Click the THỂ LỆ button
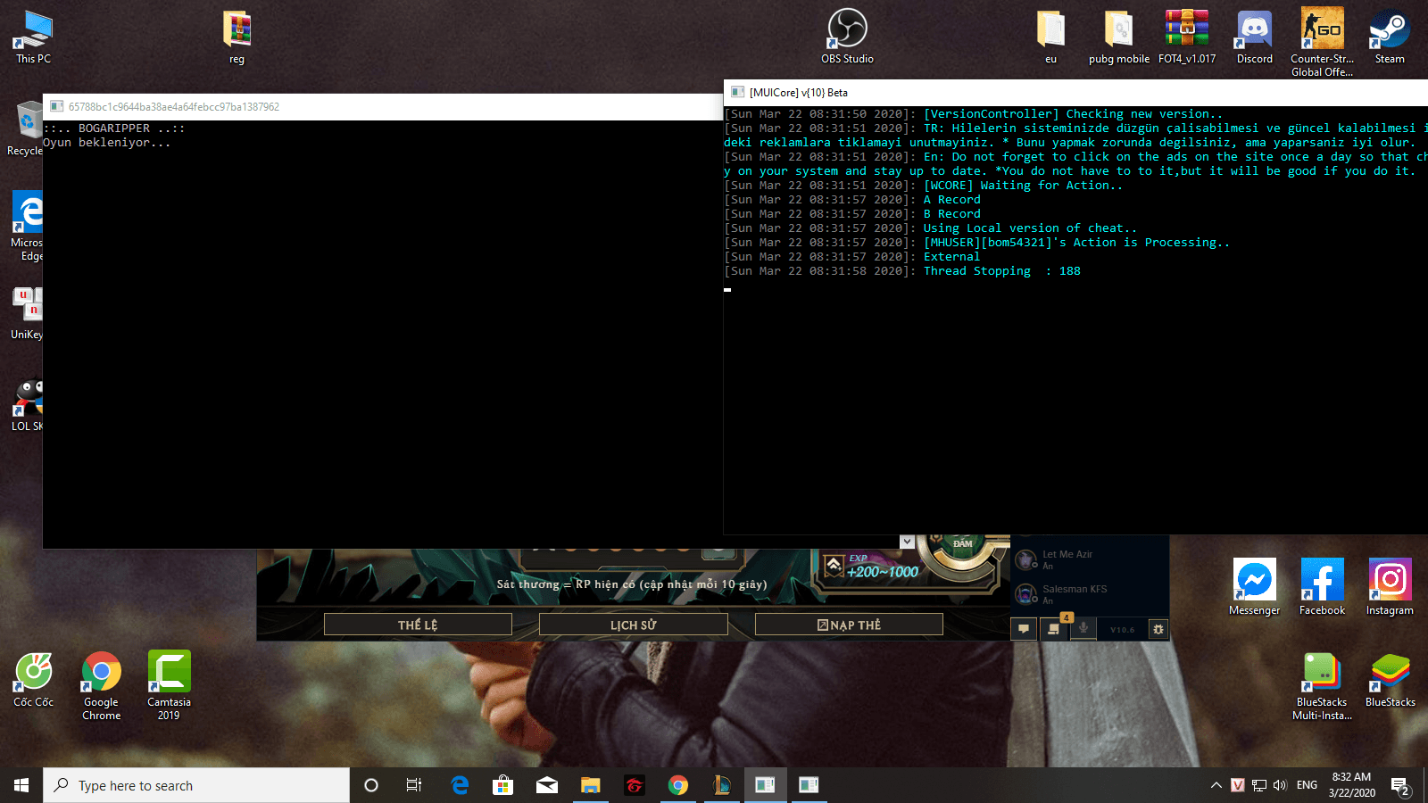1428x803 pixels. point(418,625)
